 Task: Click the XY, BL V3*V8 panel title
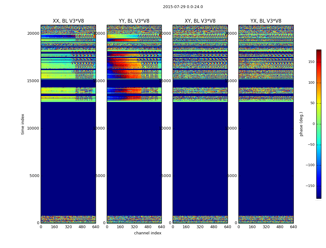(200, 21)
